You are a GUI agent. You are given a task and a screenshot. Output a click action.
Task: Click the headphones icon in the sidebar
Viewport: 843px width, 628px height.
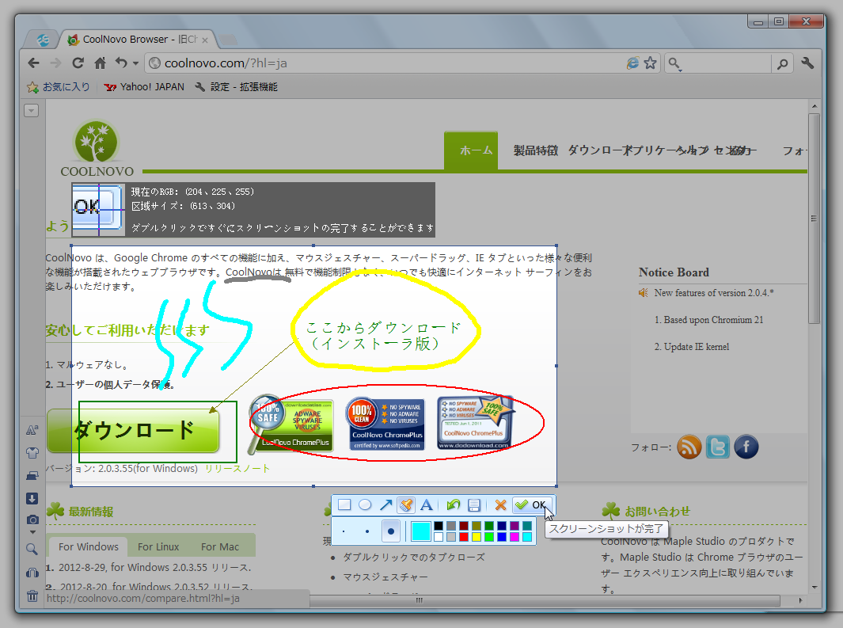click(32, 573)
